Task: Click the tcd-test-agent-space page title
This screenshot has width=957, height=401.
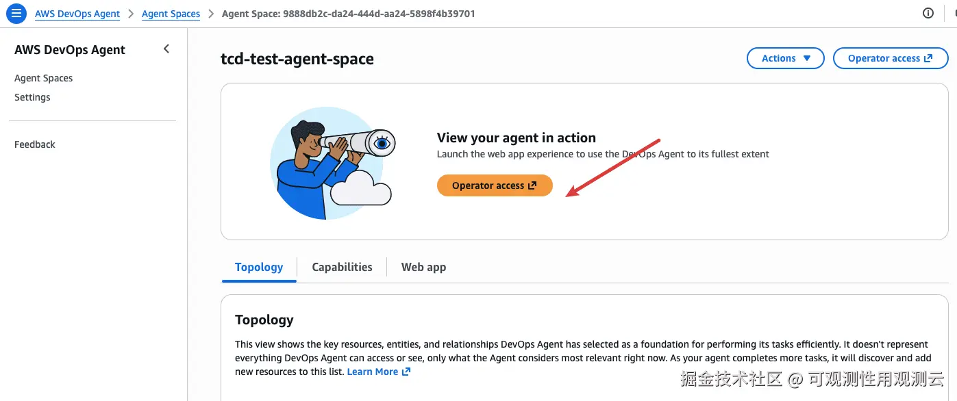Action: (x=297, y=59)
